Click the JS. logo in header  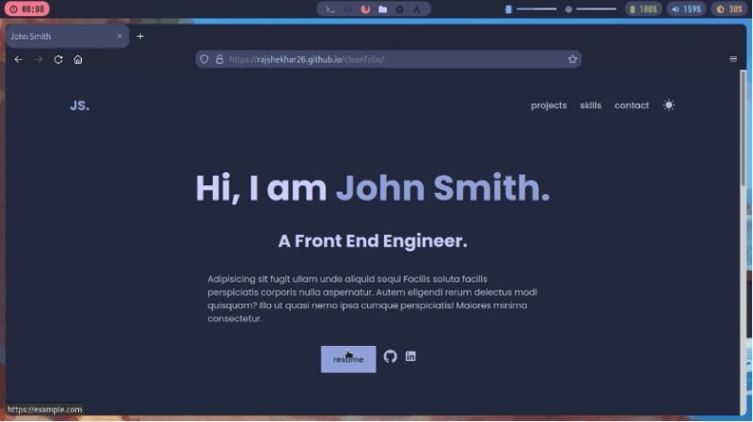[80, 105]
